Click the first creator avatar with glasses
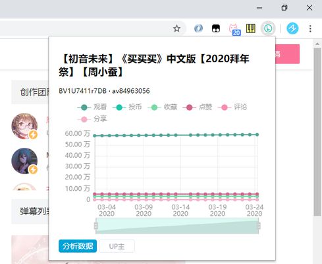This screenshot has width=322, height=264. tap(24, 126)
